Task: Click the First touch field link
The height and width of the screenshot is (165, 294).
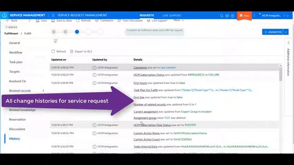Action: click(x=140, y=83)
